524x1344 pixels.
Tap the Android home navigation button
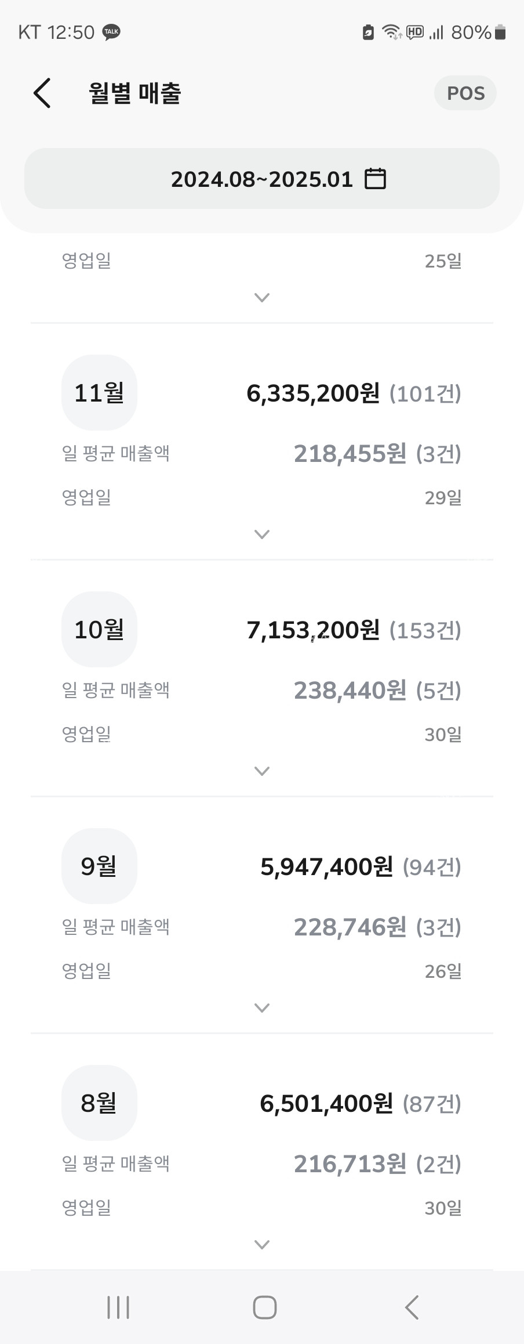pos(264,1307)
